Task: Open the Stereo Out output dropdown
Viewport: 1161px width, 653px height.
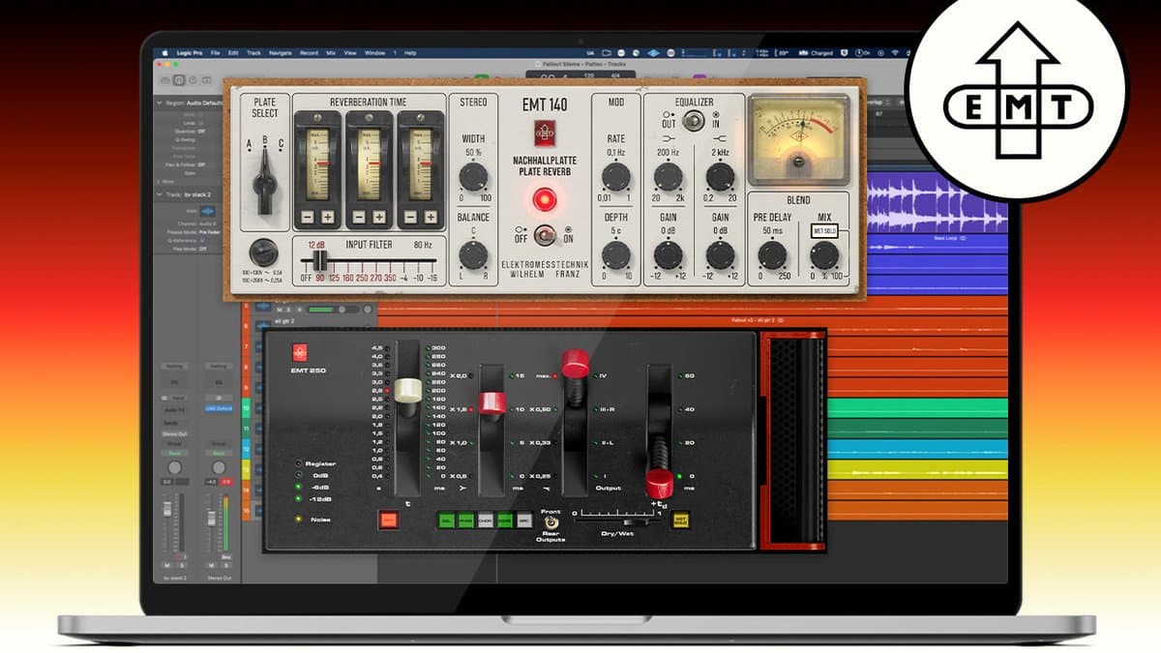Action: click(174, 434)
